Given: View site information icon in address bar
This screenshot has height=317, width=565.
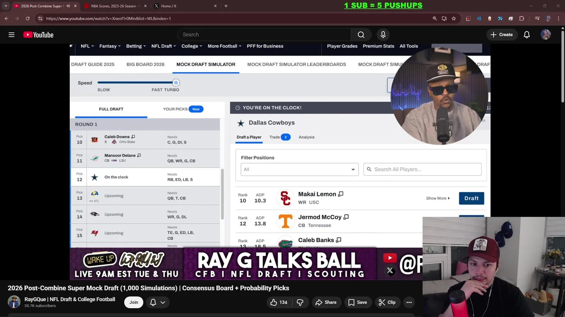Looking at the screenshot, I should point(40,18).
